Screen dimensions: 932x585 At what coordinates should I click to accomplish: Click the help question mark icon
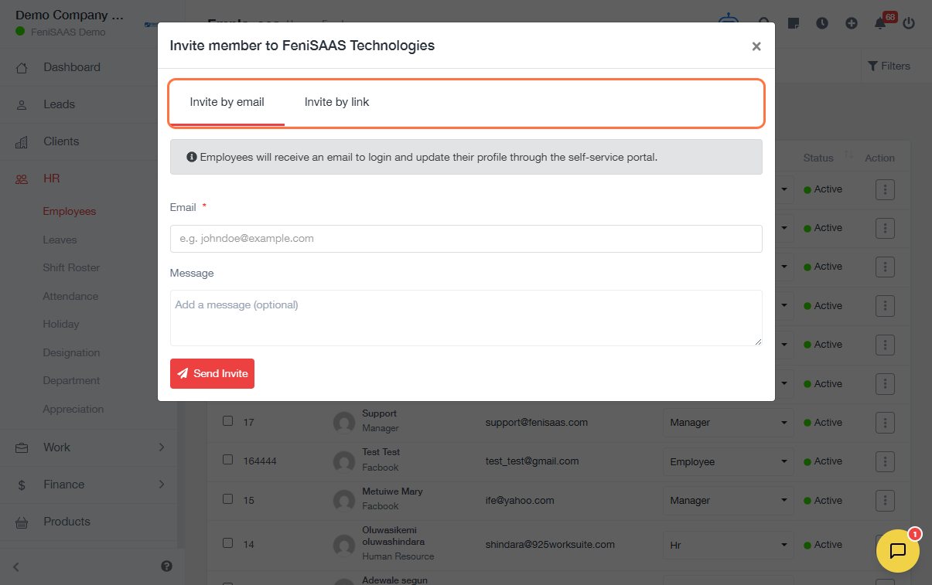coord(166,566)
